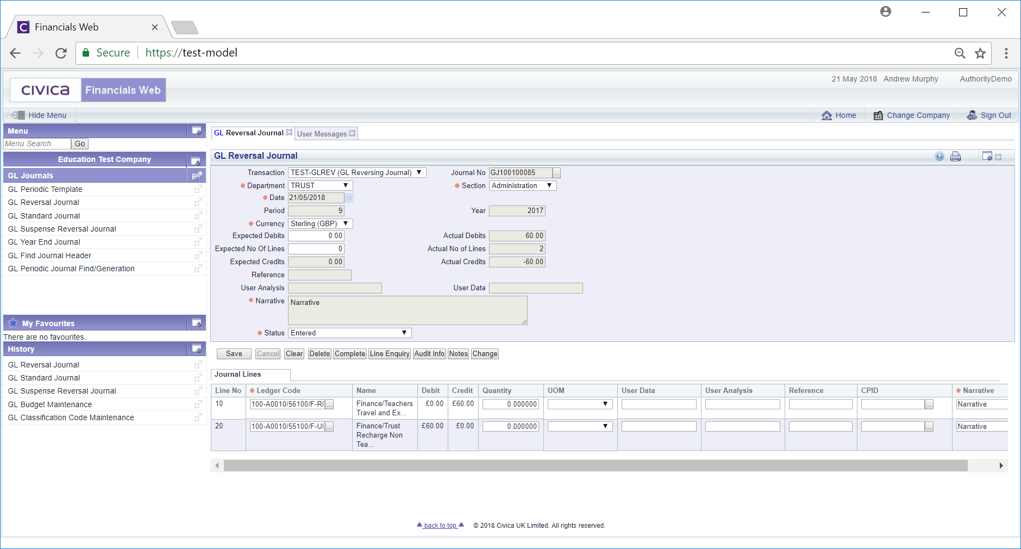Click the horizontal scrollbar right arrow
Viewport: 1021px width, 549px height.
(x=1001, y=466)
